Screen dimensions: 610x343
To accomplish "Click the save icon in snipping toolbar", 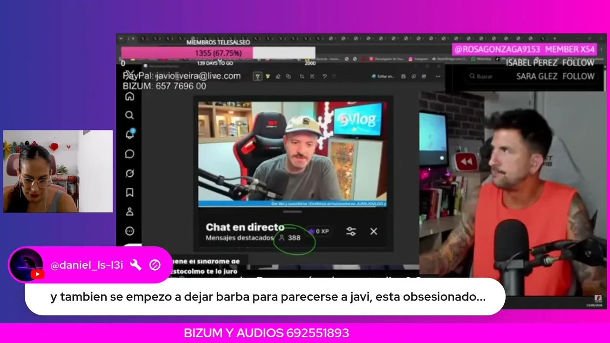I will (x=404, y=76).
